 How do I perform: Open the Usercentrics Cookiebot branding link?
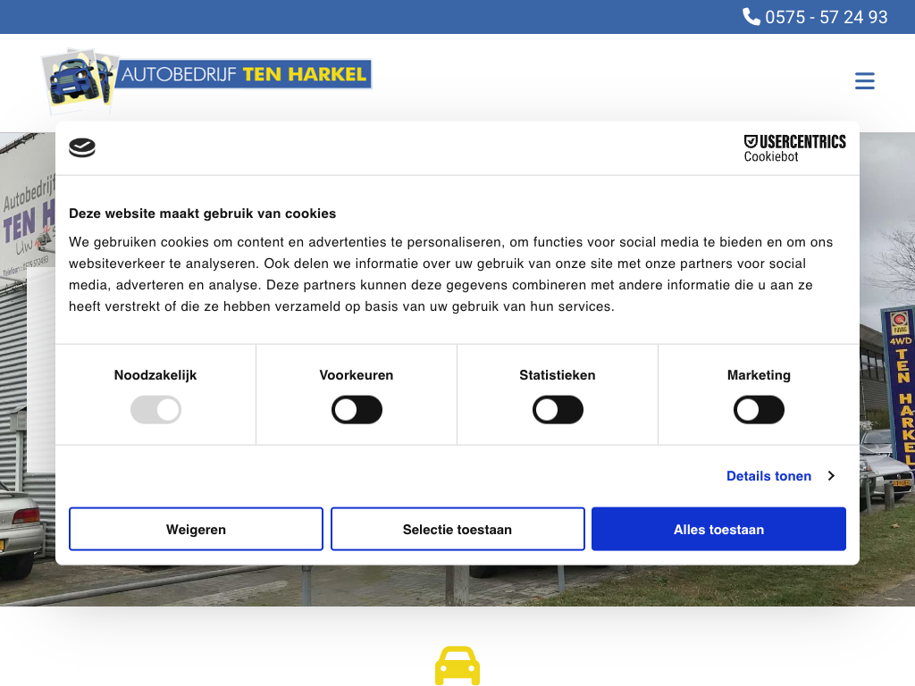[x=794, y=148]
